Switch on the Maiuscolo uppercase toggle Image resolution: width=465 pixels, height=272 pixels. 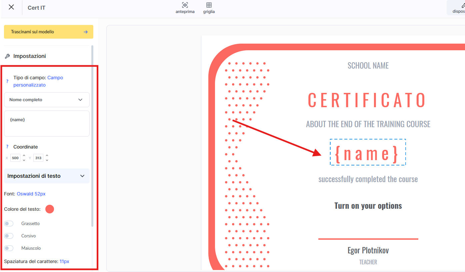(9, 248)
